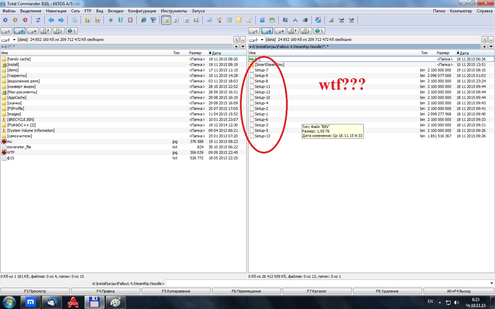Open network neighborhood in right panel drive bar
Screen dimensions: 495x309
pyautogui.click(x=319, y=31)
